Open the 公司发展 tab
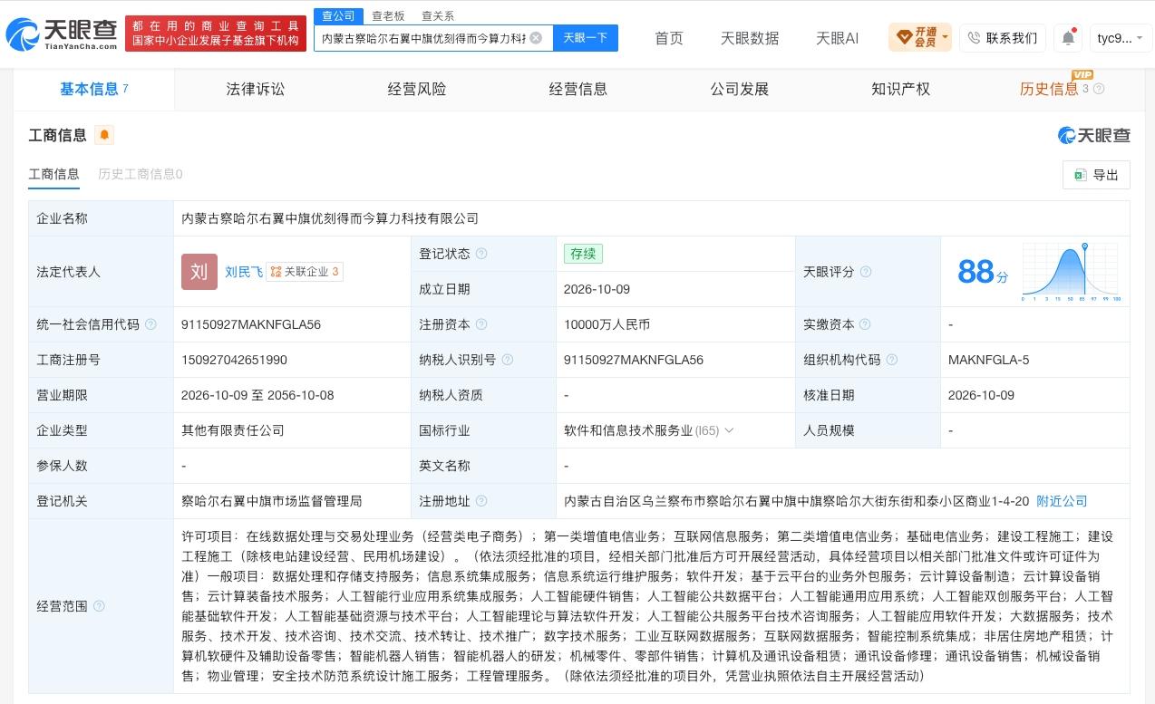Screen dimensions: 1155x704 pos(740,89)
